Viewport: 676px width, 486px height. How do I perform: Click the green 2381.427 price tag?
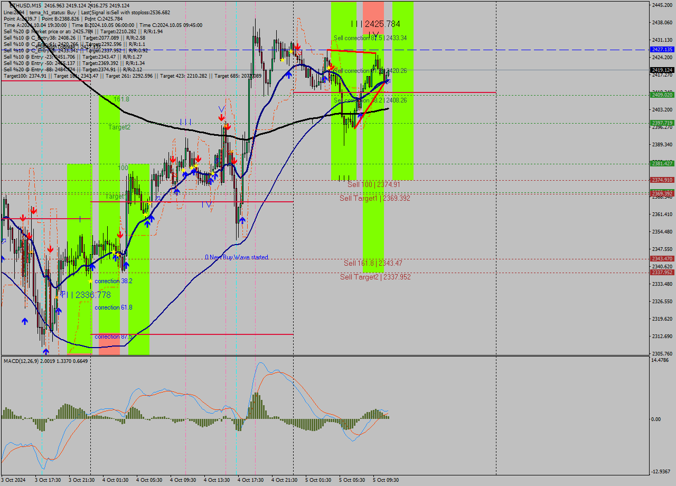pyautogui.click(x=662, y=163)
